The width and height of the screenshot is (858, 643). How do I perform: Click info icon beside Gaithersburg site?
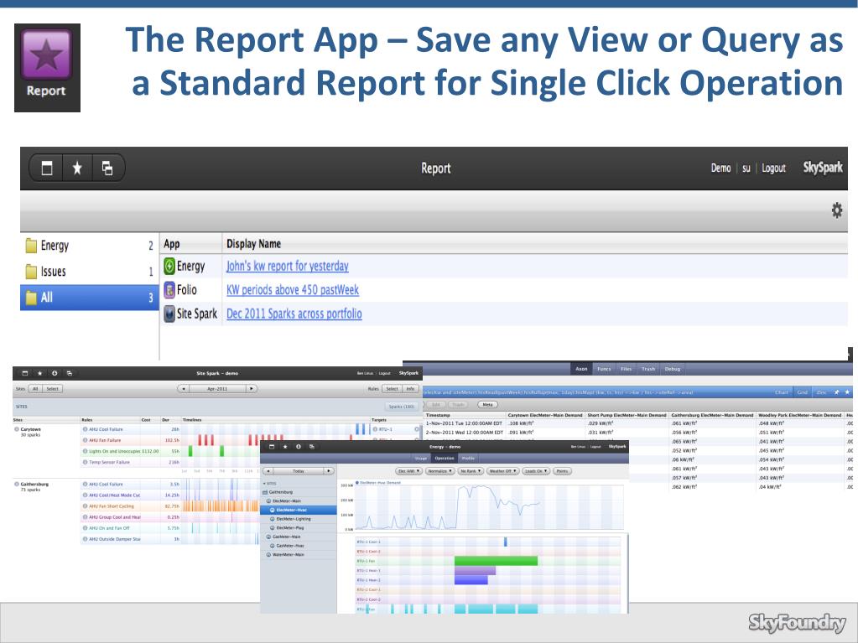[17, 484]
